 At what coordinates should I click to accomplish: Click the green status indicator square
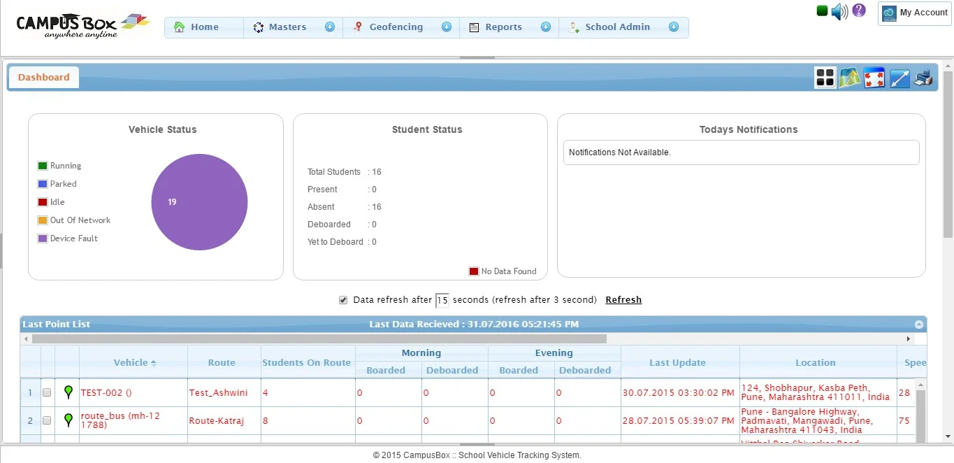click(823, 10)
